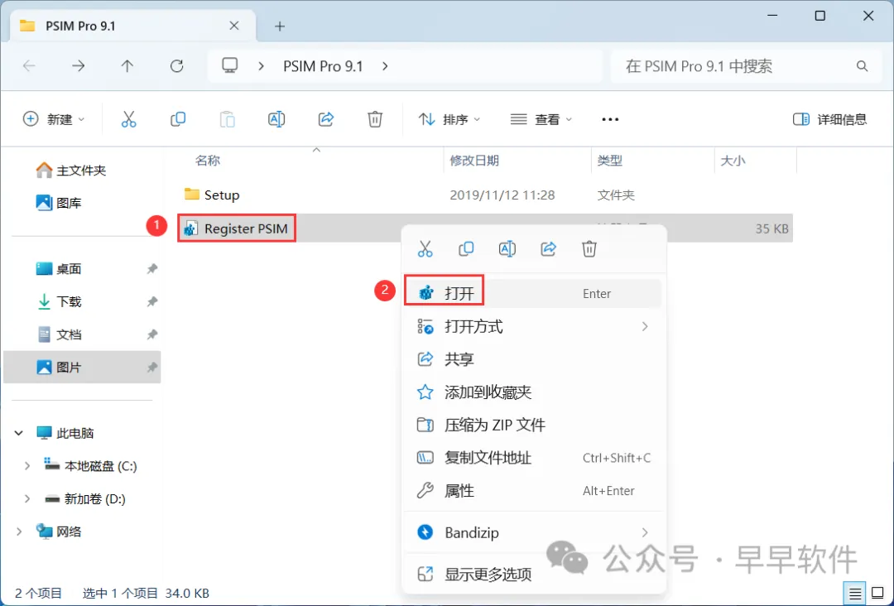Click the Copy icon in the toolbar

(x=178, y=119)
